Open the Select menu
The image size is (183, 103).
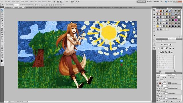[x=22, y=2]
